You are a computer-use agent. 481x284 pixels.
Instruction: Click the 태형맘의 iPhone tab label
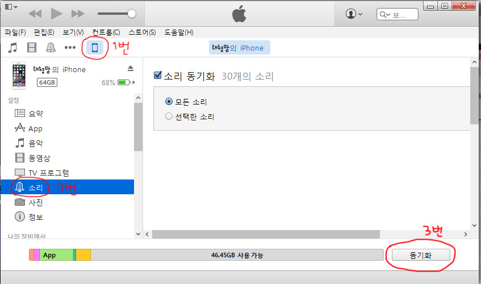click(x=239, y=48)
